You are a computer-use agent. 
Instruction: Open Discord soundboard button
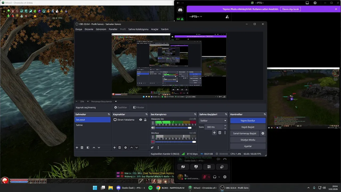point(222,167)
